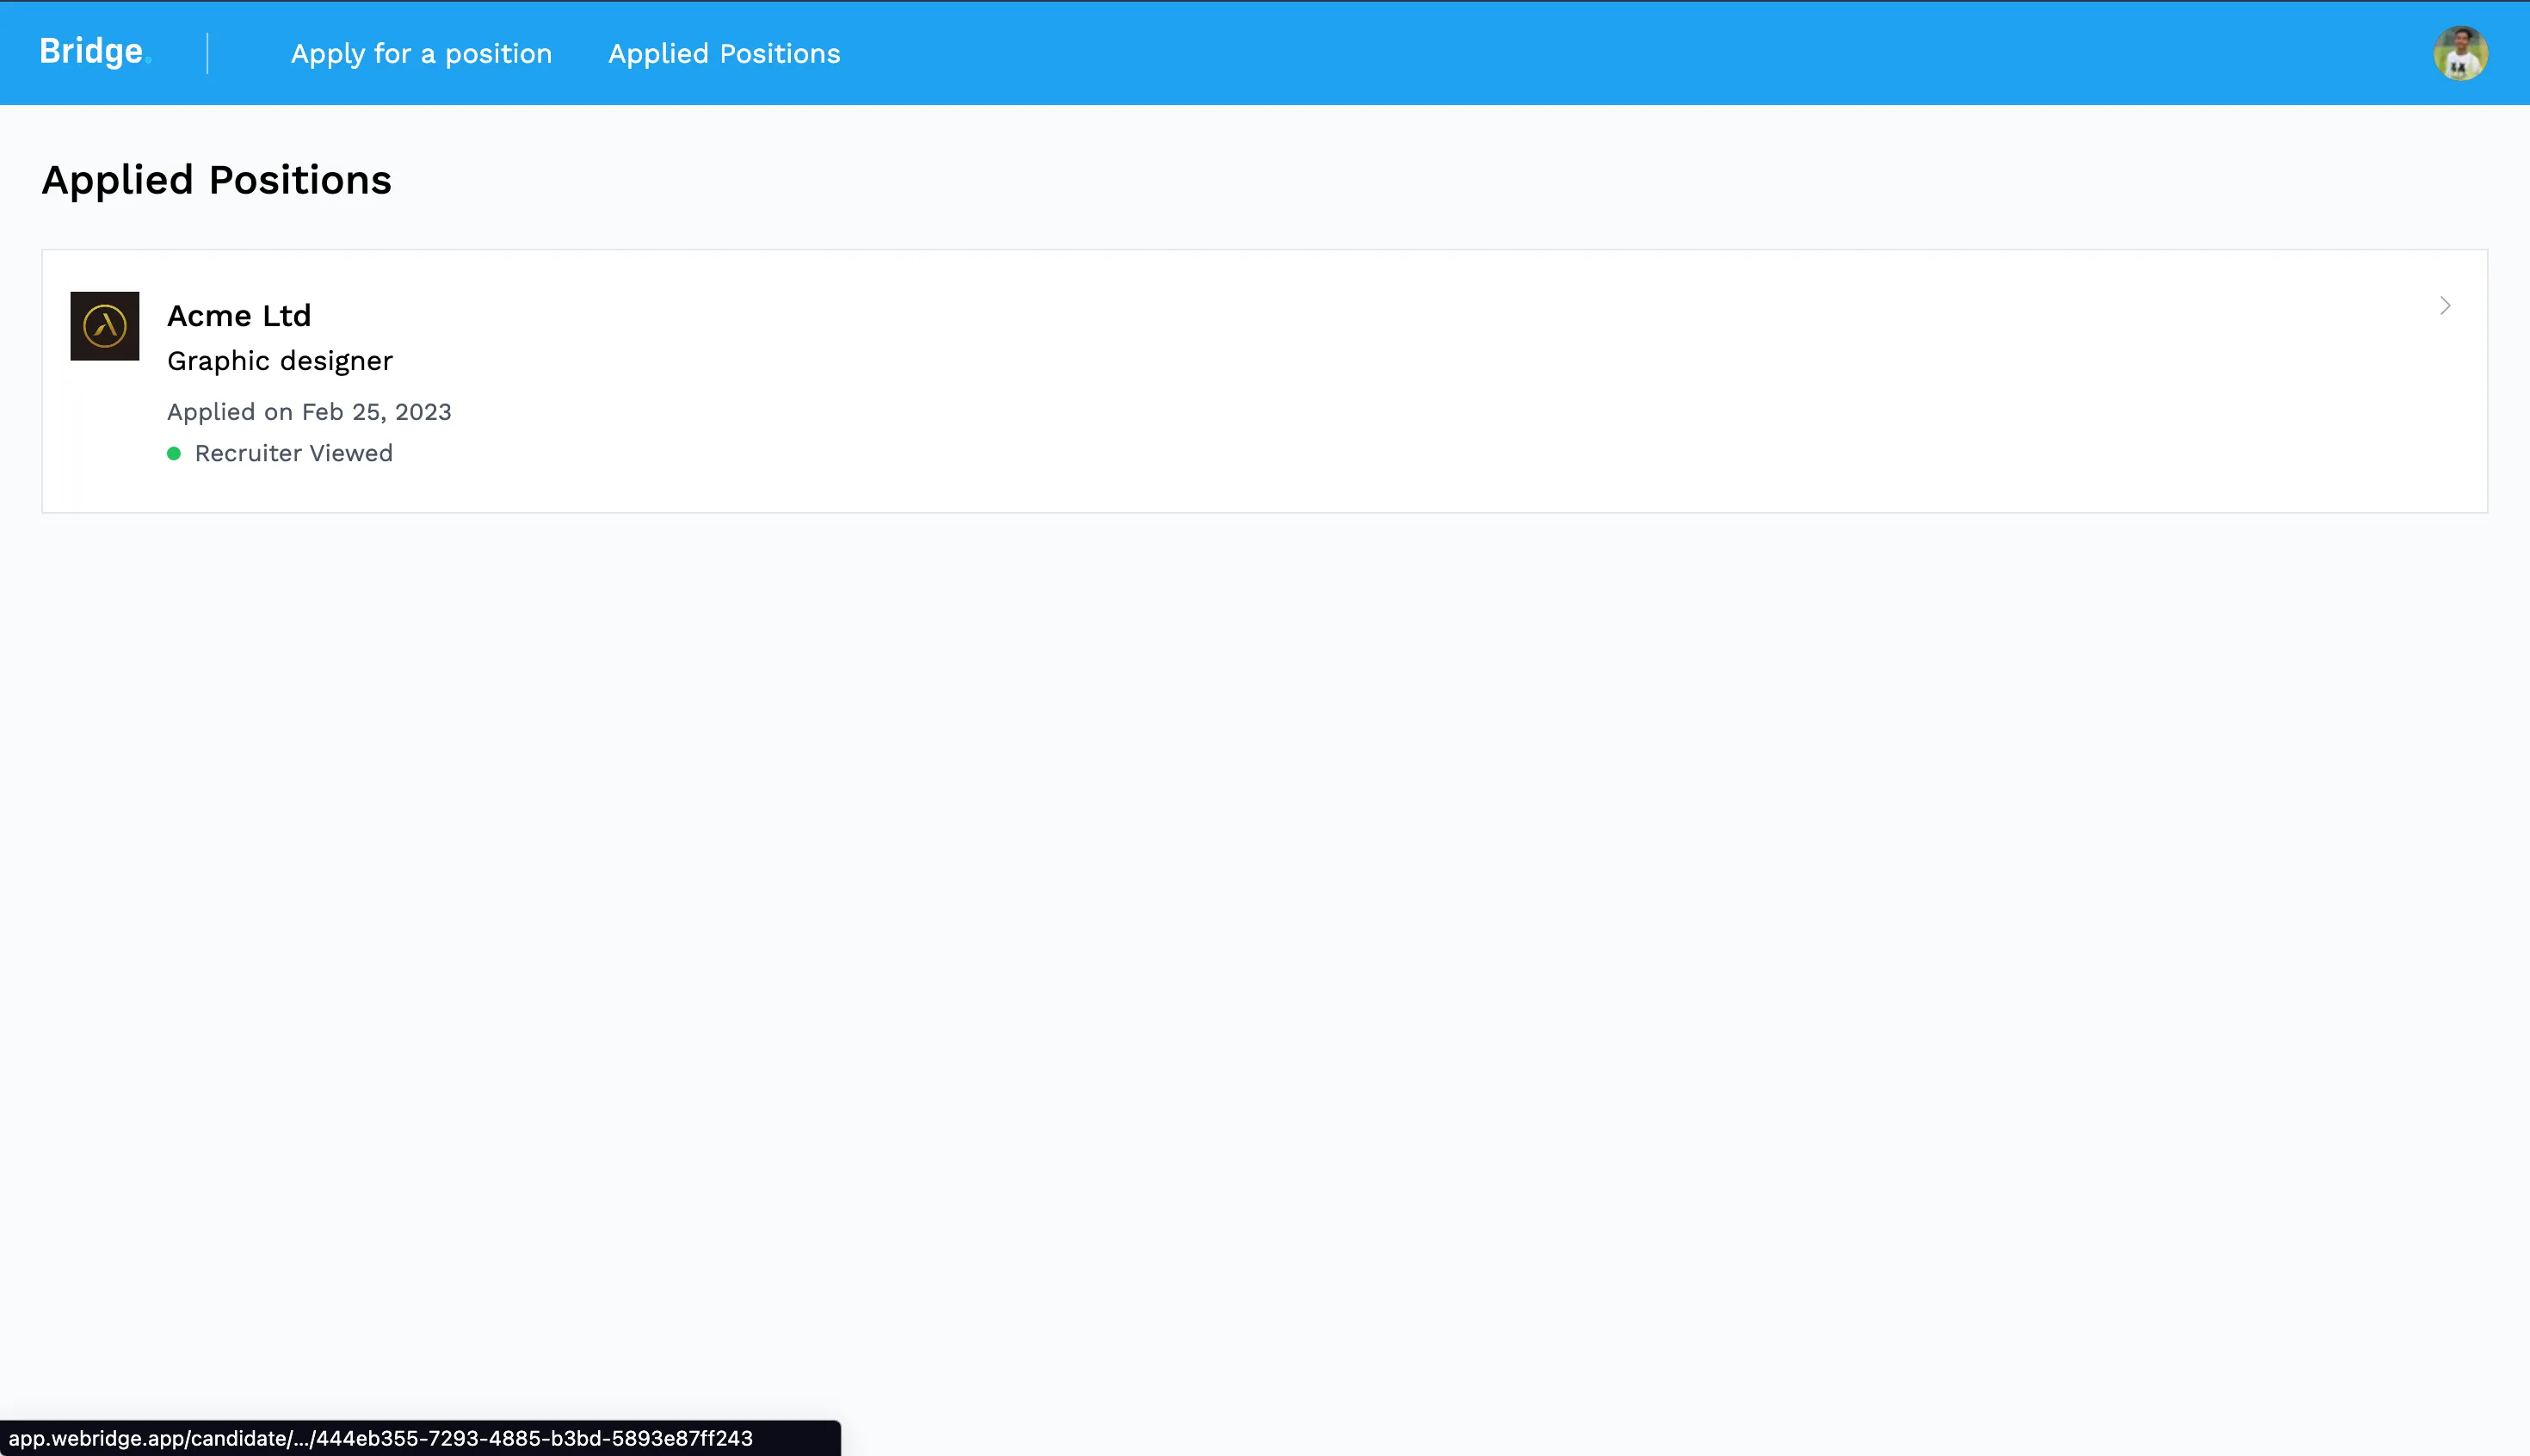2530x1456 pixels.
Task: Click the browser status bar URL preview
Action: [x=380, y=1438]
